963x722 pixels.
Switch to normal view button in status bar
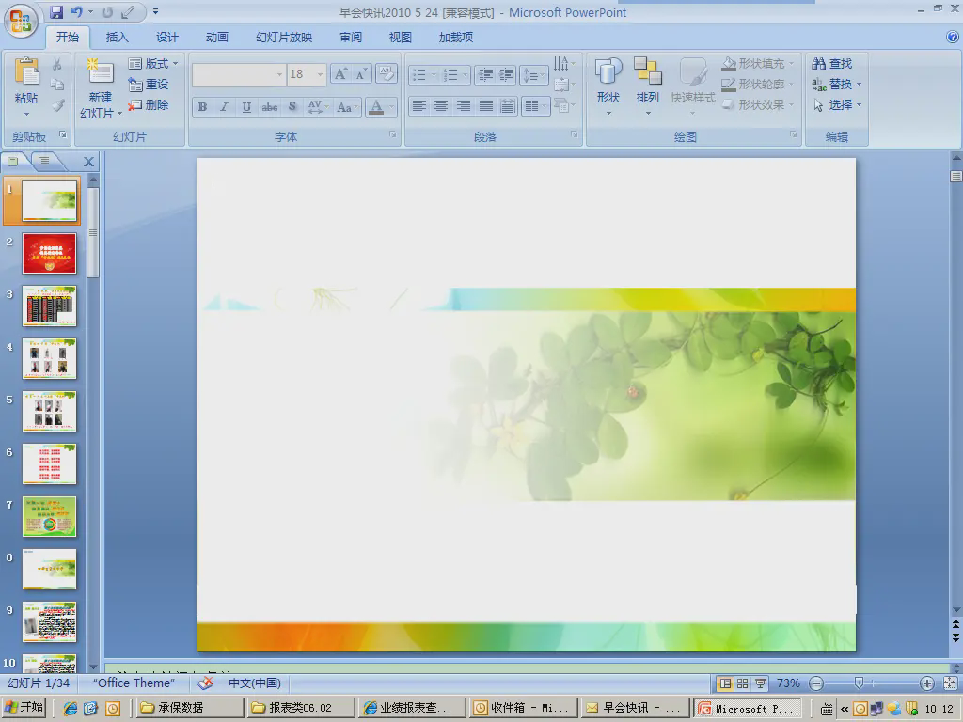click(x=725, y=683)
